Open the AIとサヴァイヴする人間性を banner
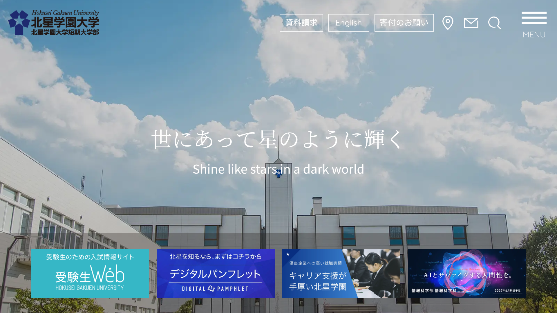Screen dimensions: 557x313 [467, 273]
